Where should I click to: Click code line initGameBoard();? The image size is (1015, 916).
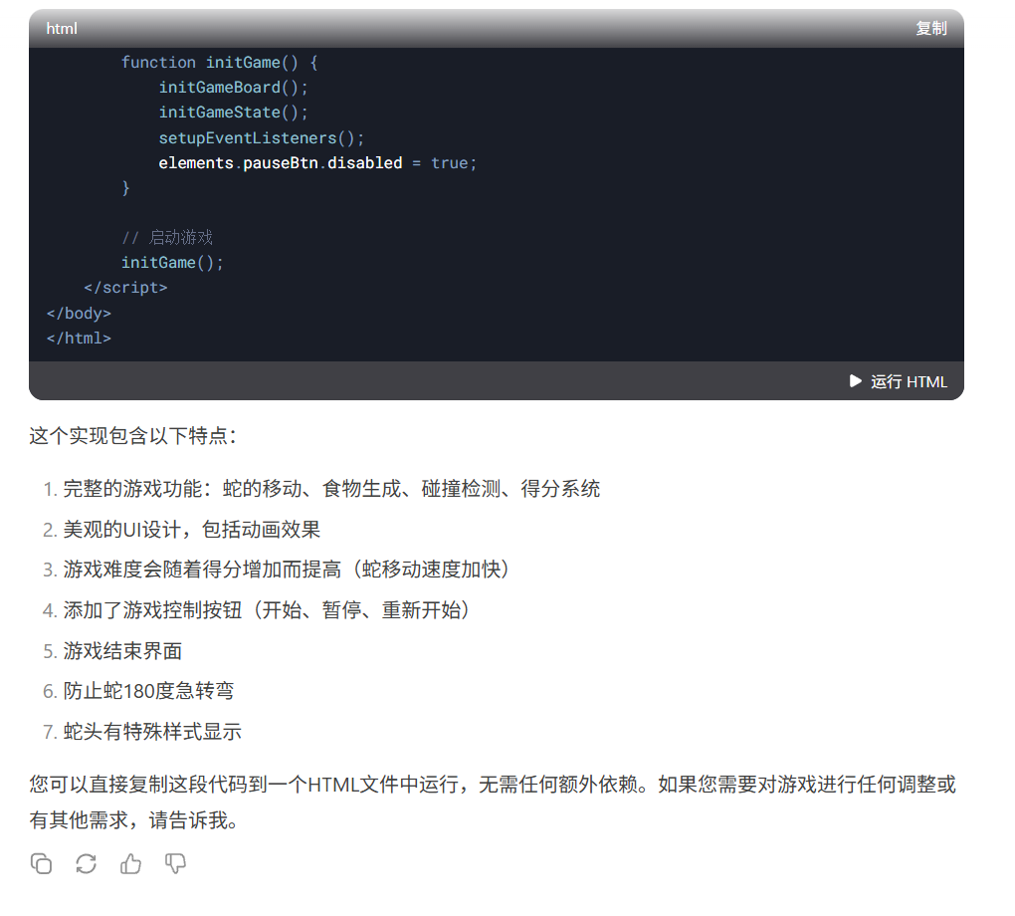click(234, 88)
